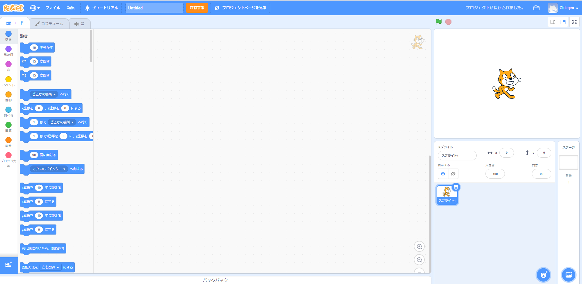Select the 変数 variables category

point(9,142)
